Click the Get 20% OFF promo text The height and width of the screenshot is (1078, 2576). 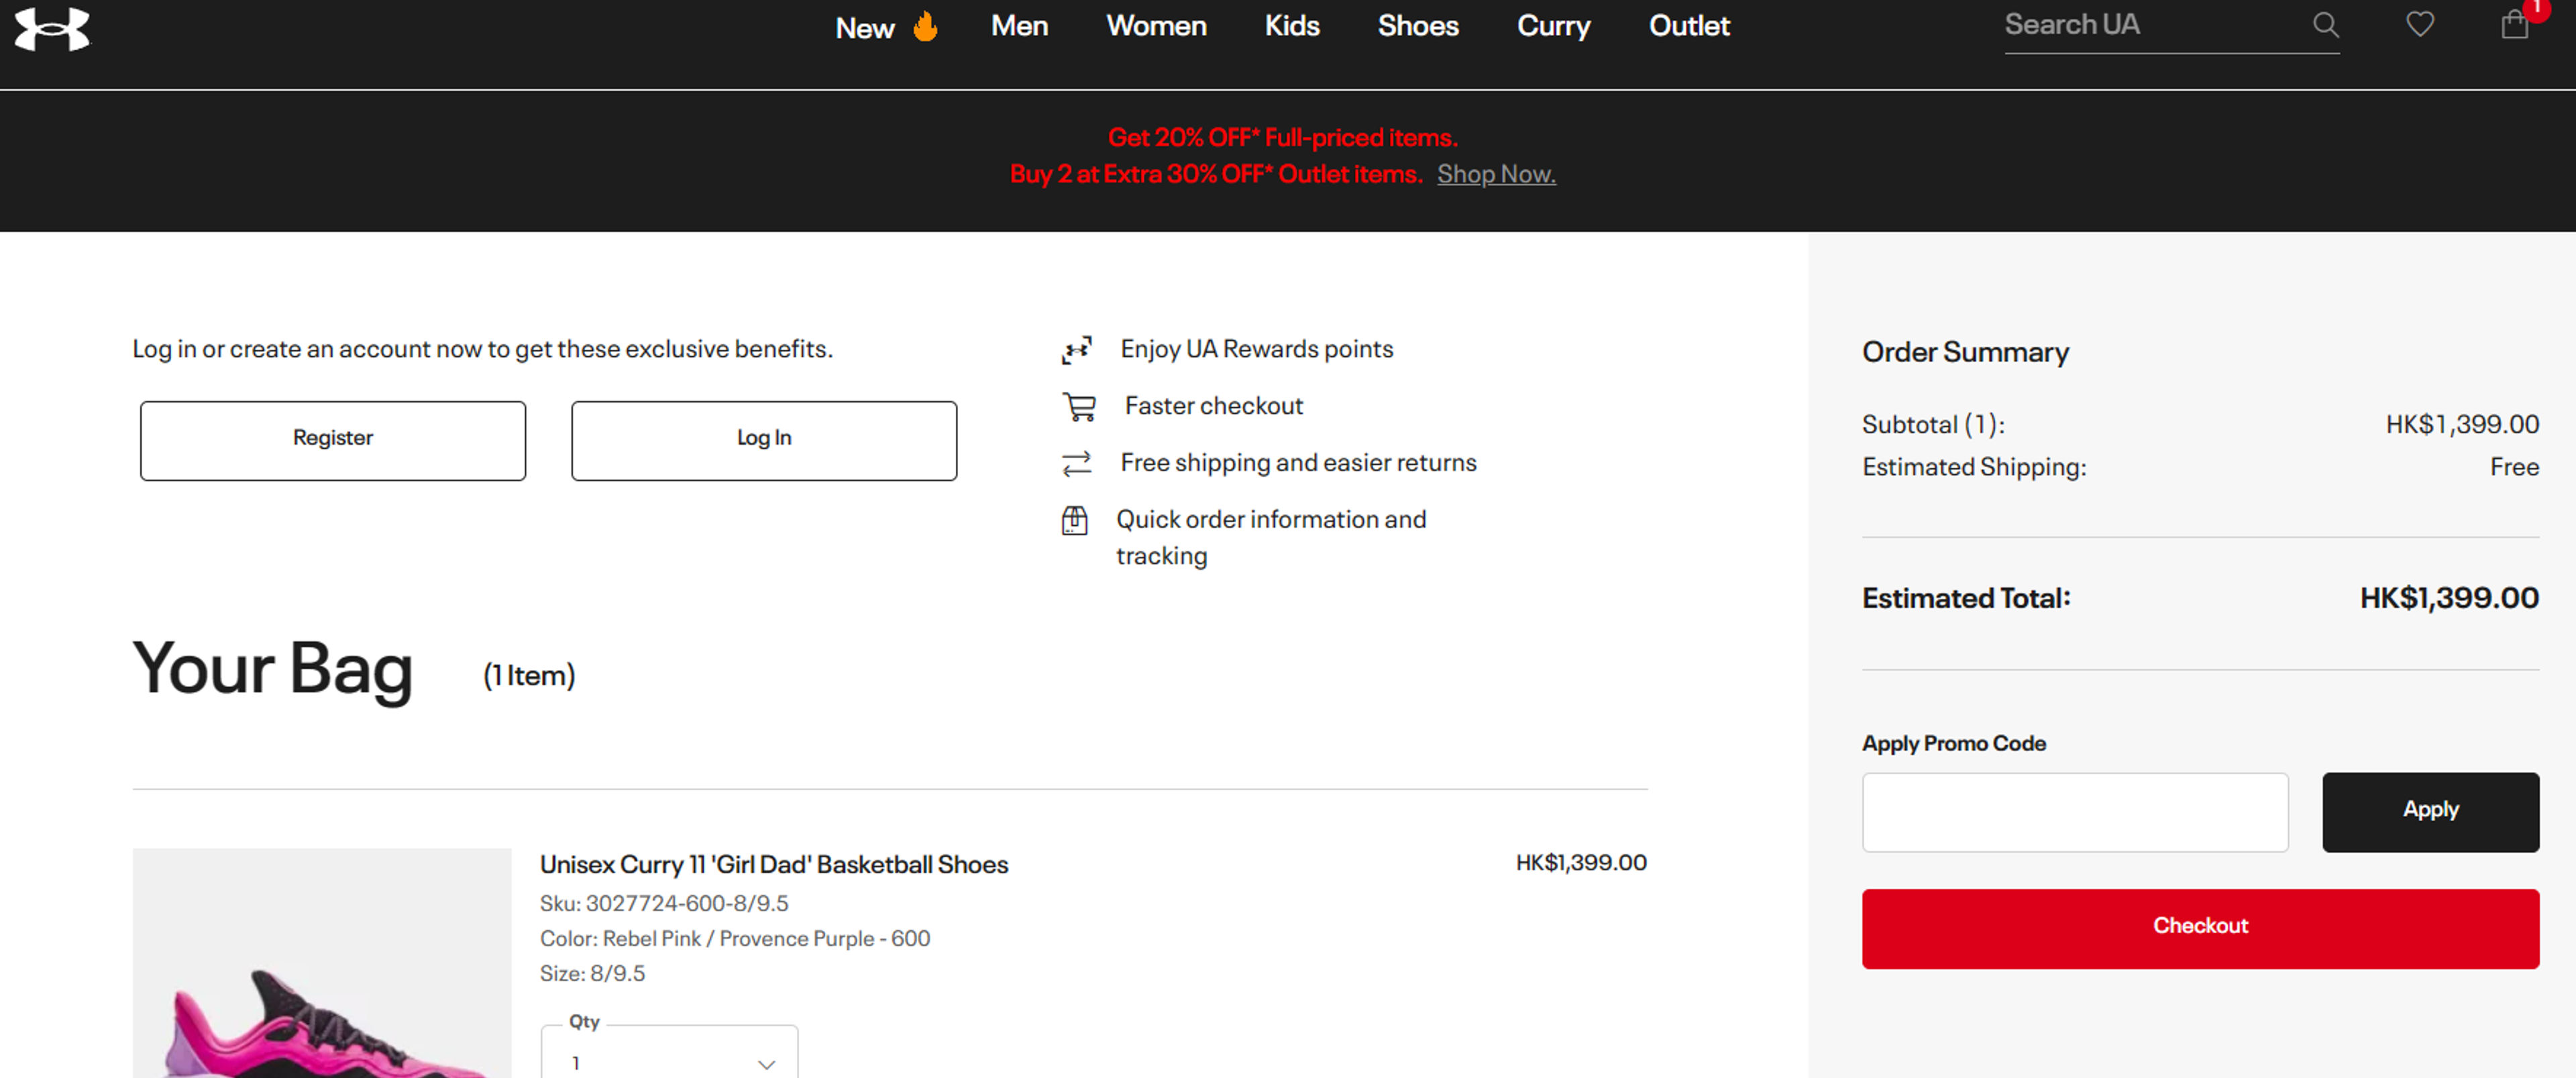(x=1283, y=137)
